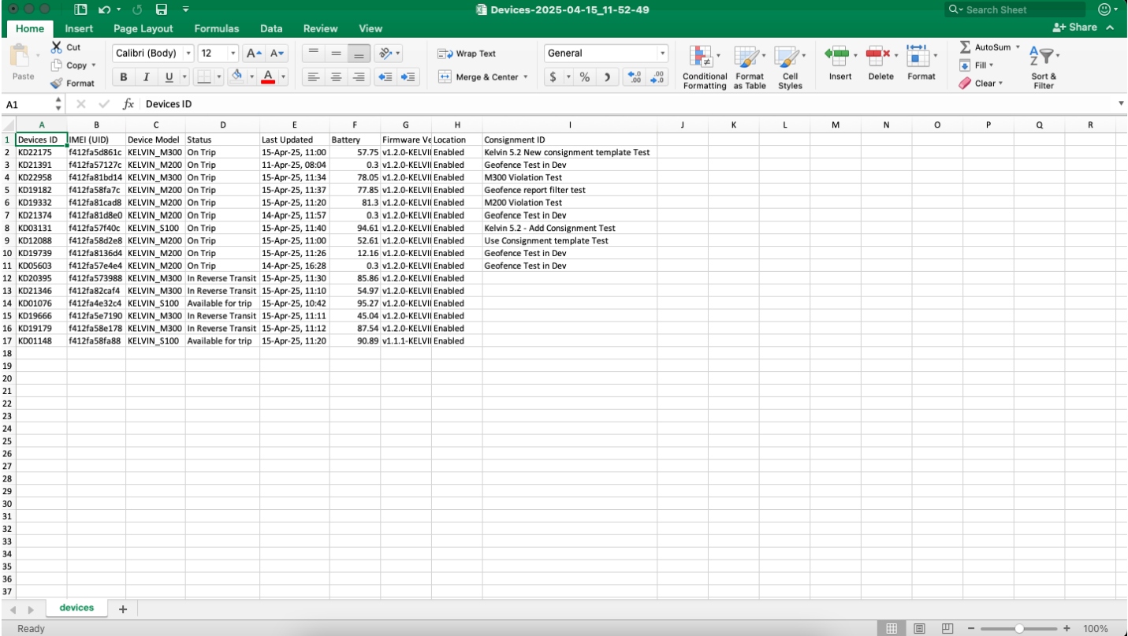
Task: Click the Cut scissors icon
Action: tap(57, 47)
